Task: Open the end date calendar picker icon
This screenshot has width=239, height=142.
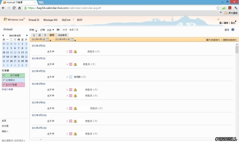Action: click(72, 40)
